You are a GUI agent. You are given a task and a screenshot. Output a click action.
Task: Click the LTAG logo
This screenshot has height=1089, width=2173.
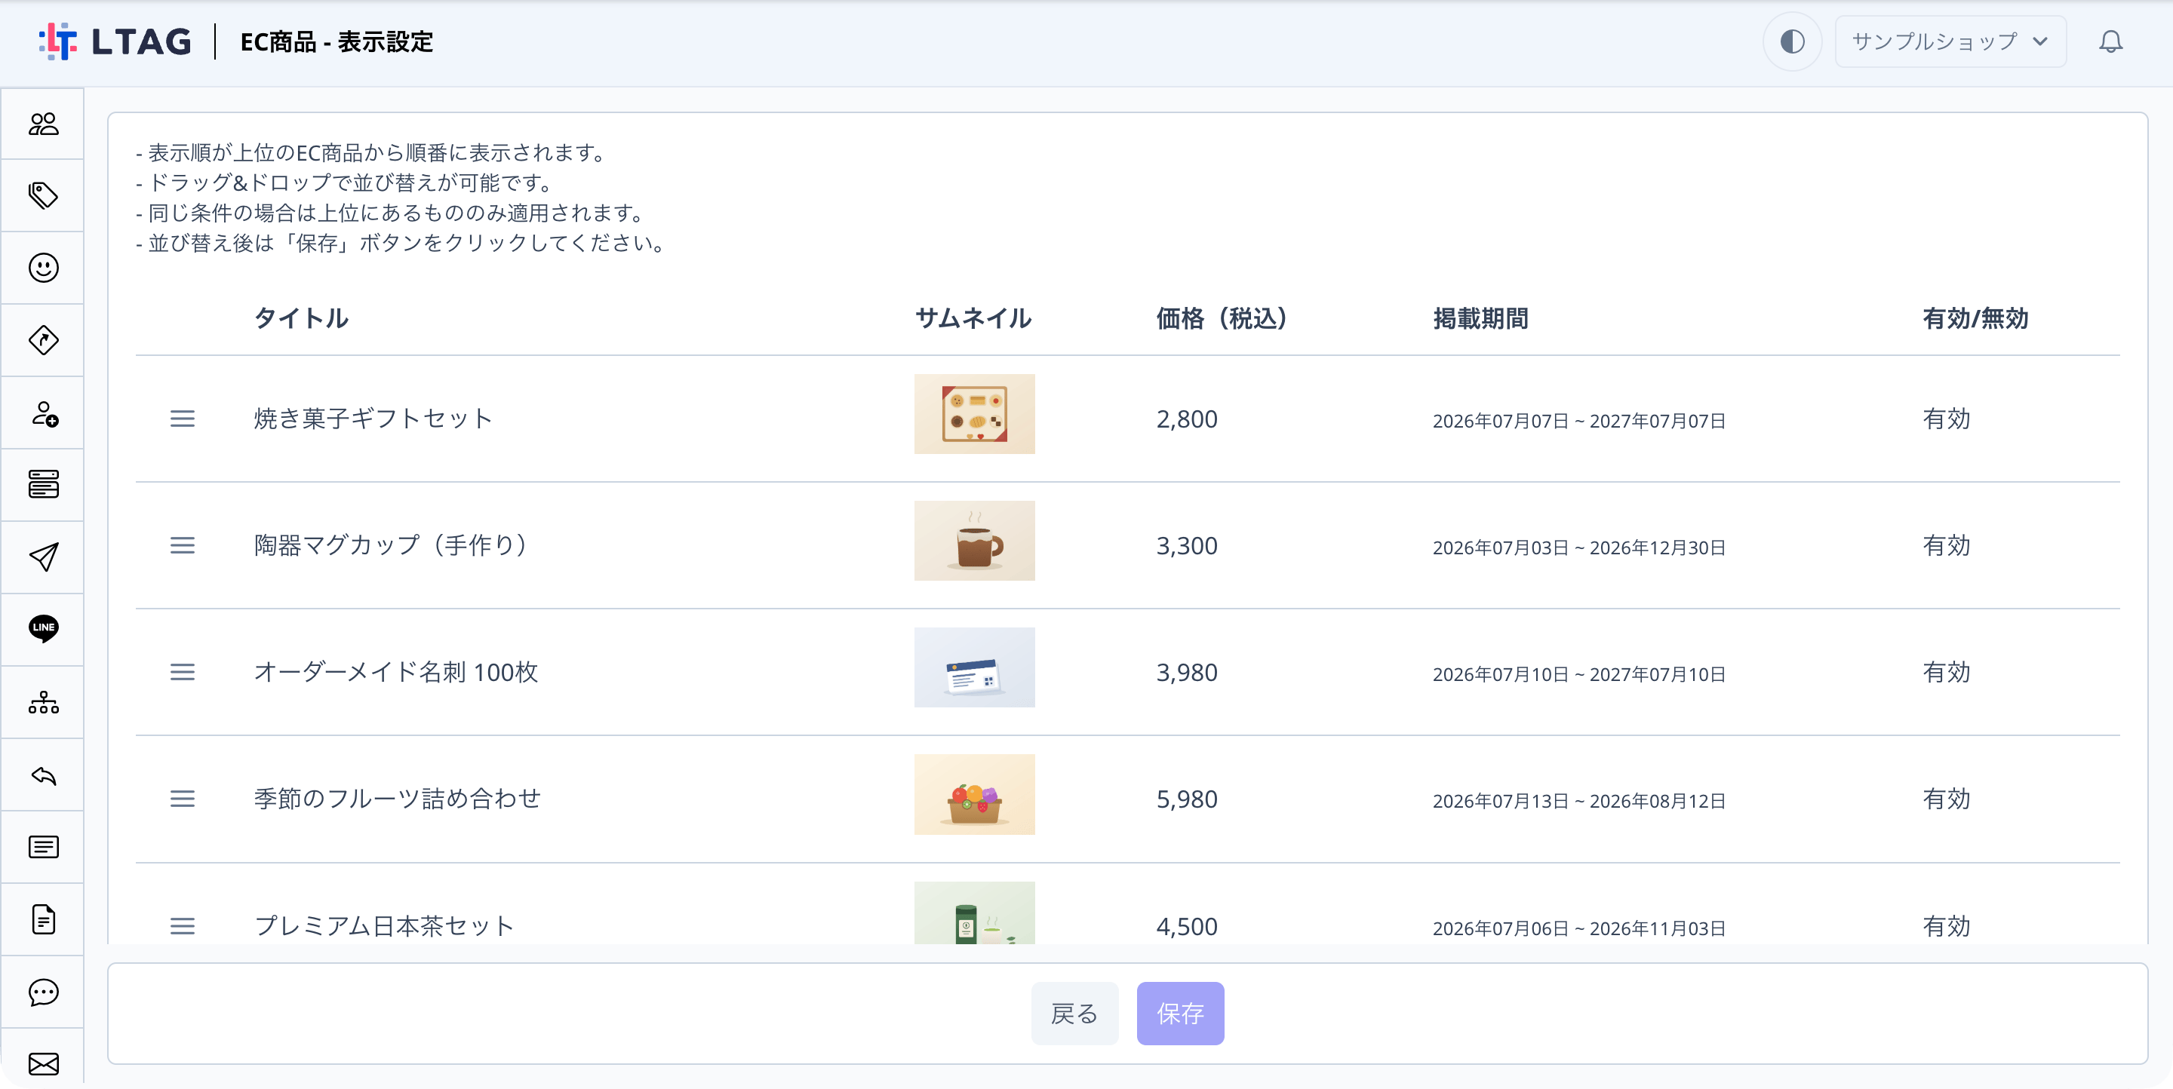point(115,41)
